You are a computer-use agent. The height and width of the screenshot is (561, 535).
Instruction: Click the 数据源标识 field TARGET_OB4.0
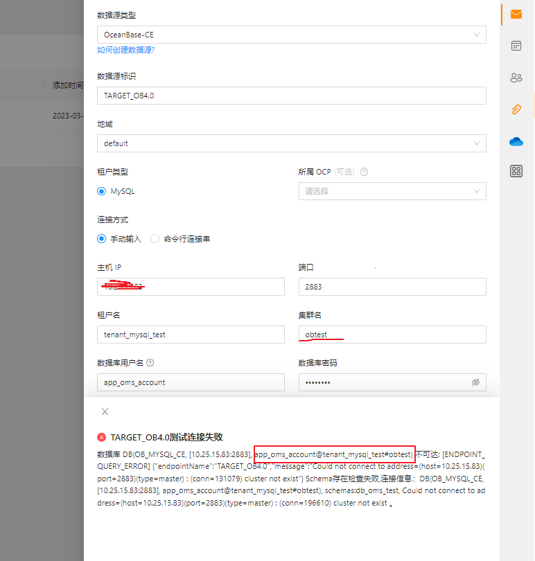coord(292,96)
